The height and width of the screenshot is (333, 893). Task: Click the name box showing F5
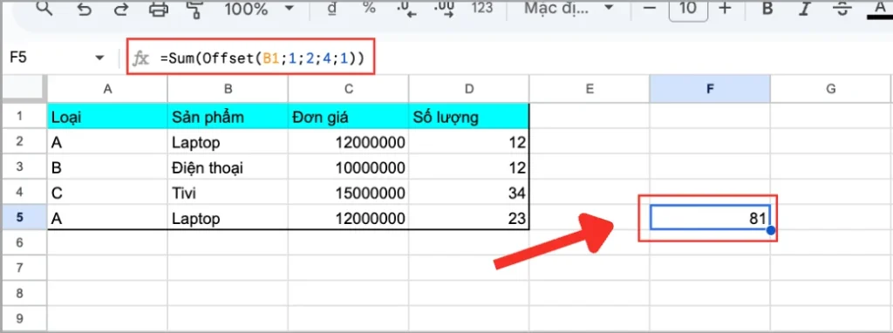coord(49,58)
